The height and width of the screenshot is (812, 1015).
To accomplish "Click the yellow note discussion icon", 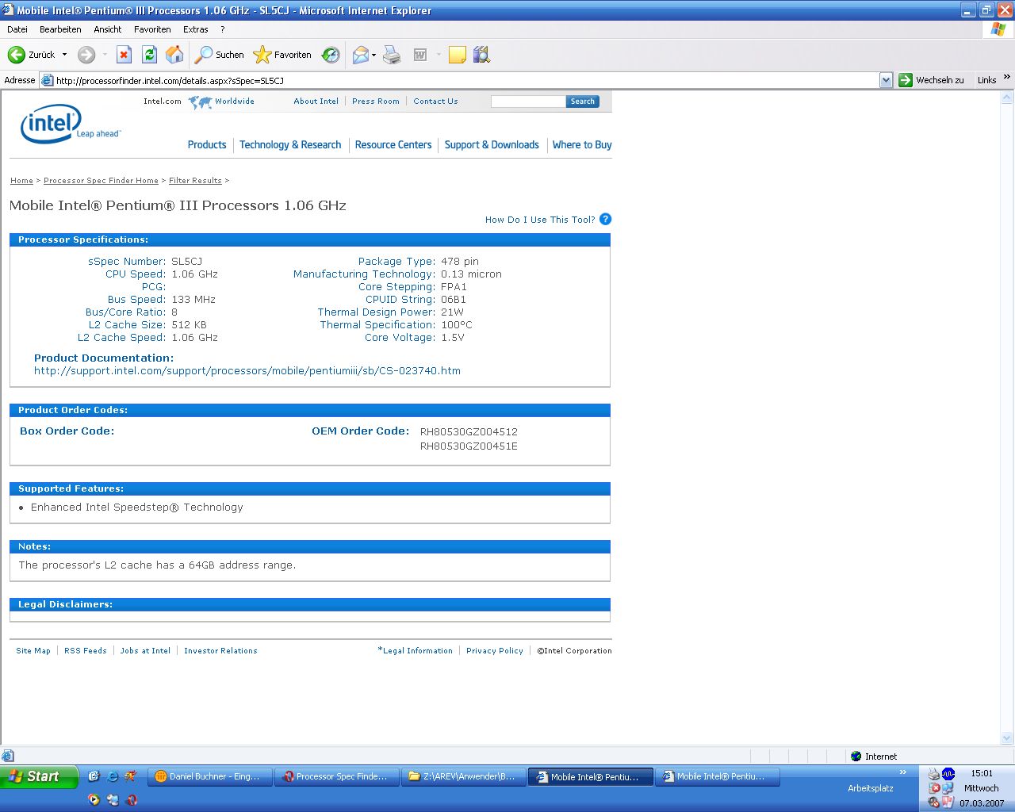I will [x=458, y=55].
